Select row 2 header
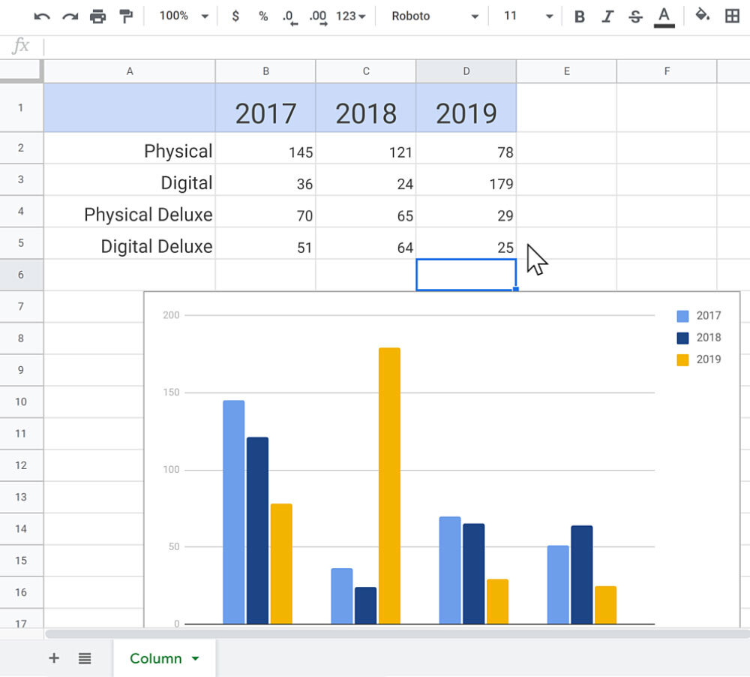Viewport: 750px width, 677px height. click(21, 148)
